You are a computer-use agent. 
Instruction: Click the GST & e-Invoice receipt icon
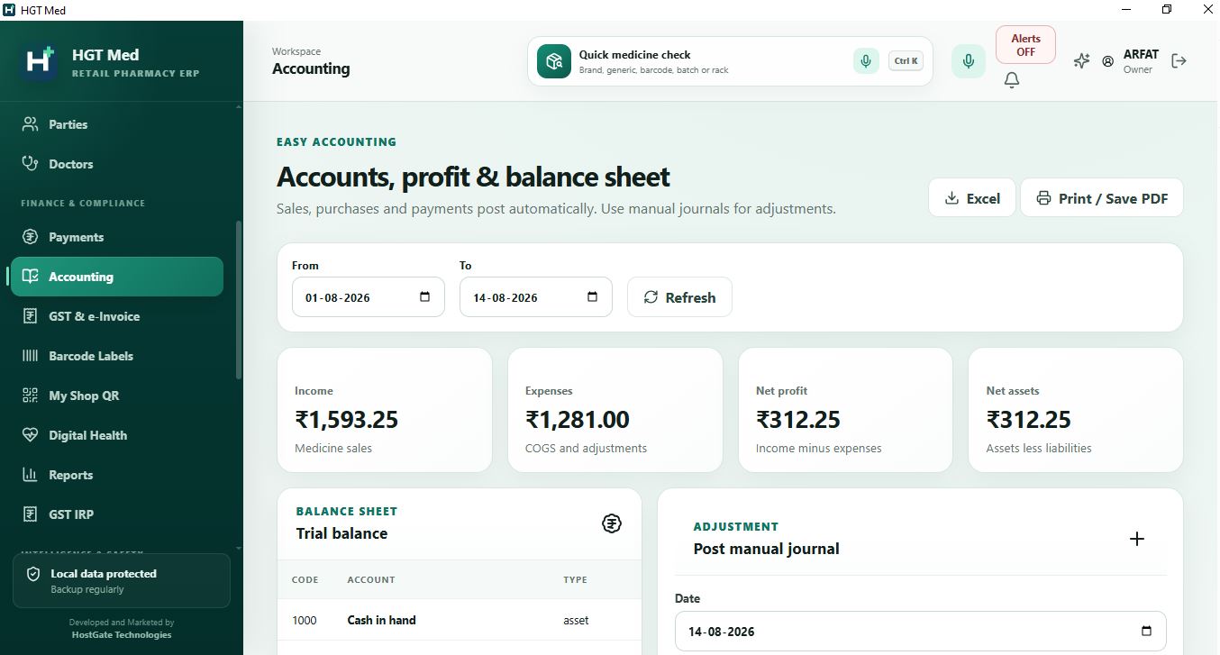(x=31, y=316)
